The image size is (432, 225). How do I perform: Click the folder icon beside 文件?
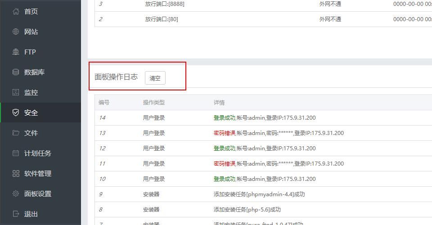(x=16, y=133)
